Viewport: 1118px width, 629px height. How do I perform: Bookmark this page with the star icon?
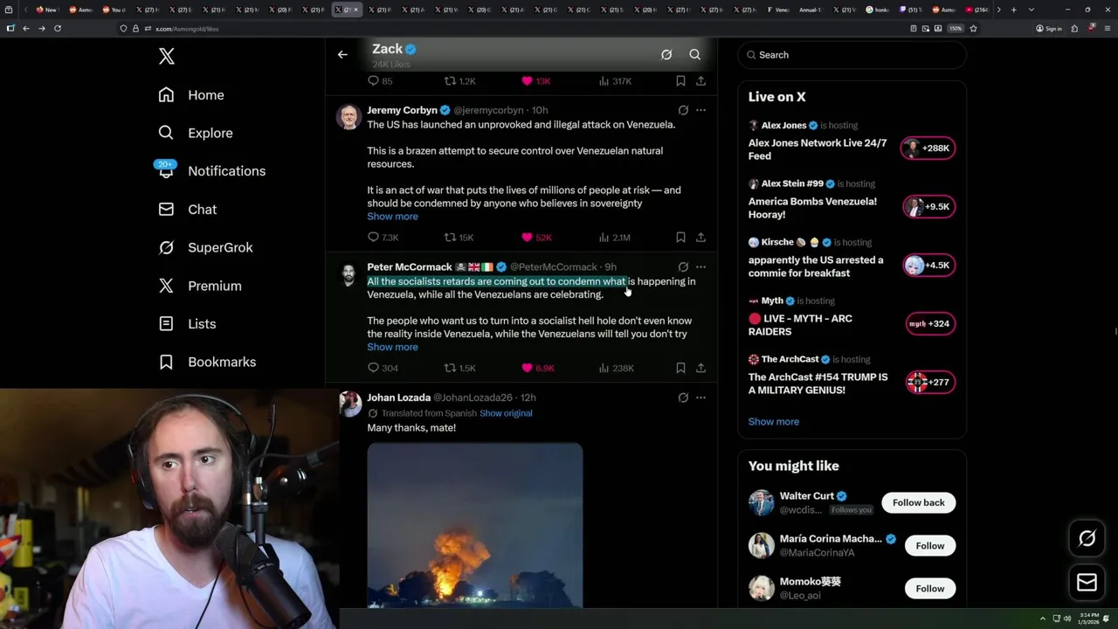[973, 29]
